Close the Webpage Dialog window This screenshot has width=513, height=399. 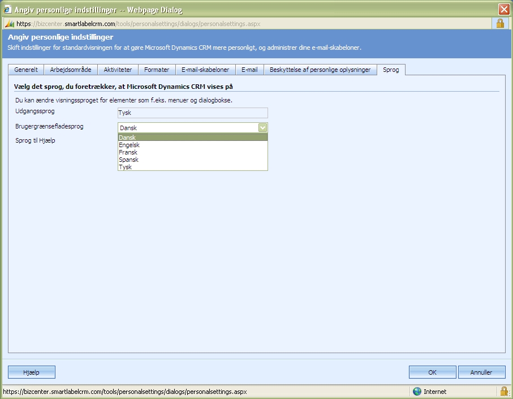point(504,9)
